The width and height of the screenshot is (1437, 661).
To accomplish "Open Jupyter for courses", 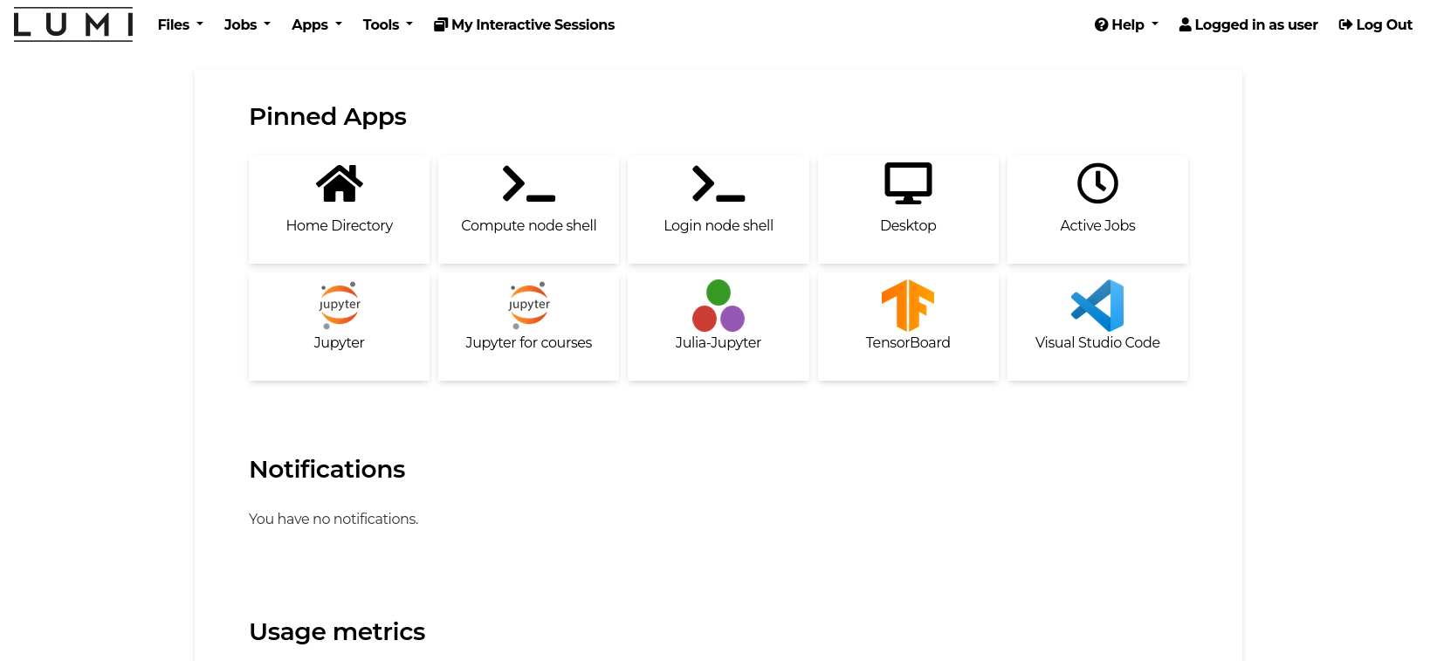I will (x=527, y=327).
